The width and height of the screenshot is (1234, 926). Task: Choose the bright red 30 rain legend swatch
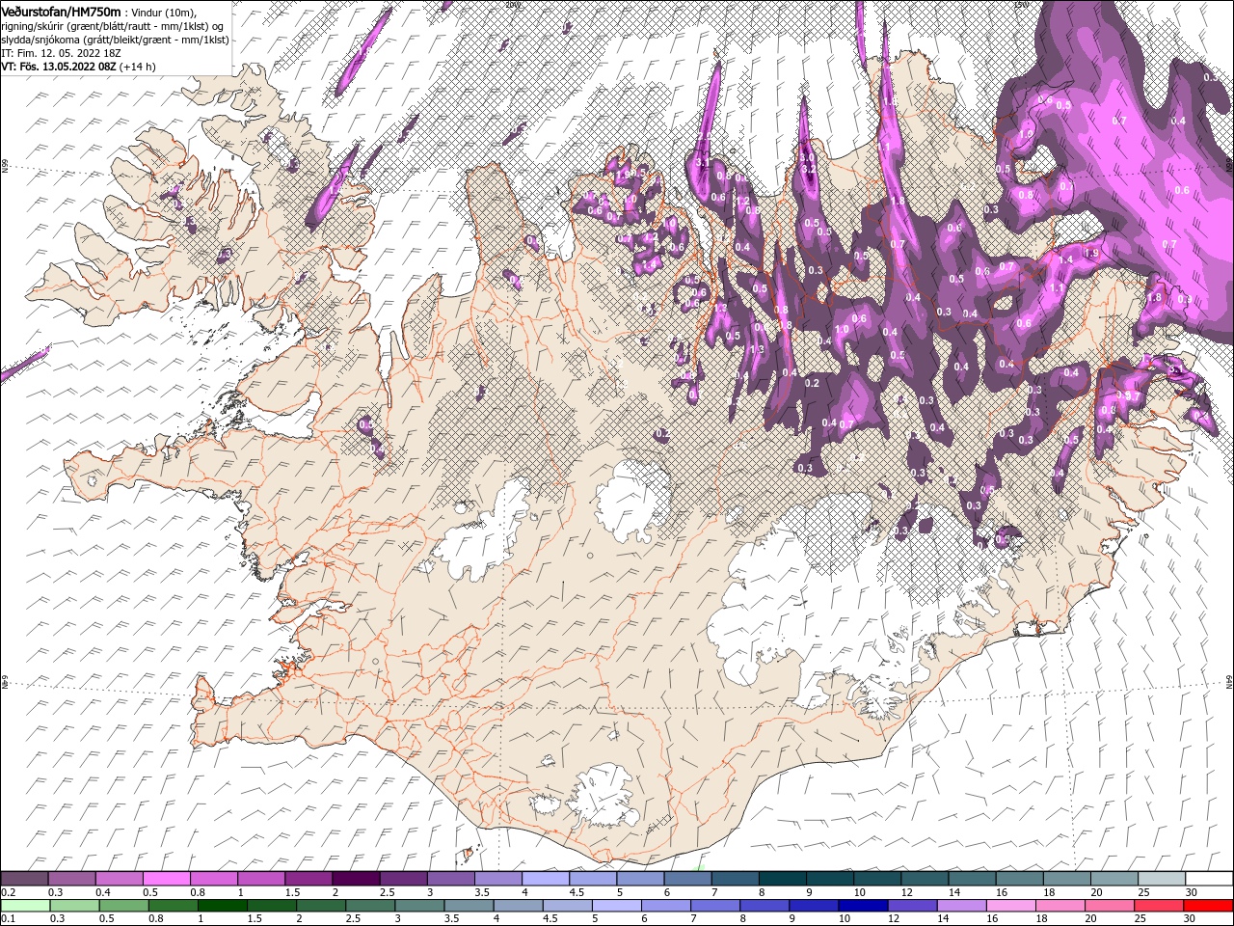tap(1207, 906)
